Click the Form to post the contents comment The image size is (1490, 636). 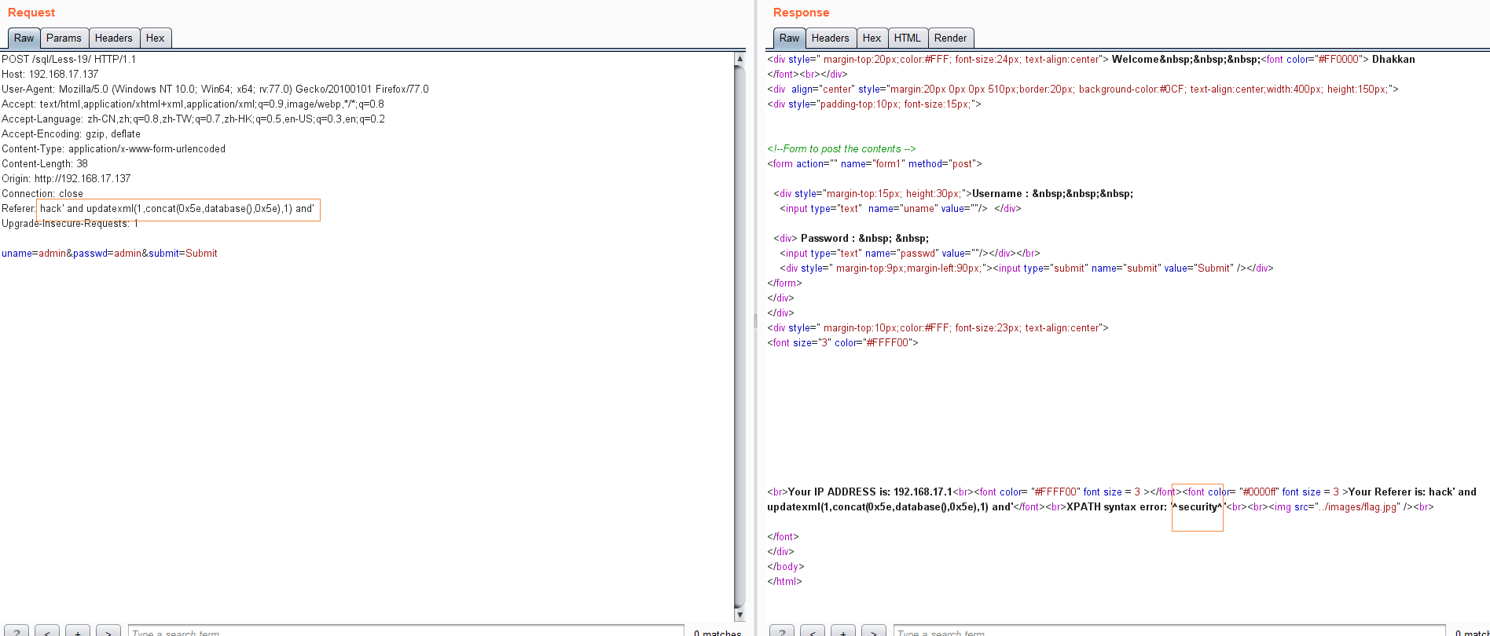(842, 148)
